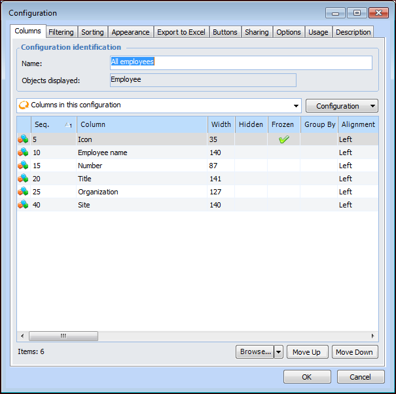The height and width of the screenshot is (394, 396).
Task: Toggle Hidden cell for the Number row
Action: click(251, 166)
